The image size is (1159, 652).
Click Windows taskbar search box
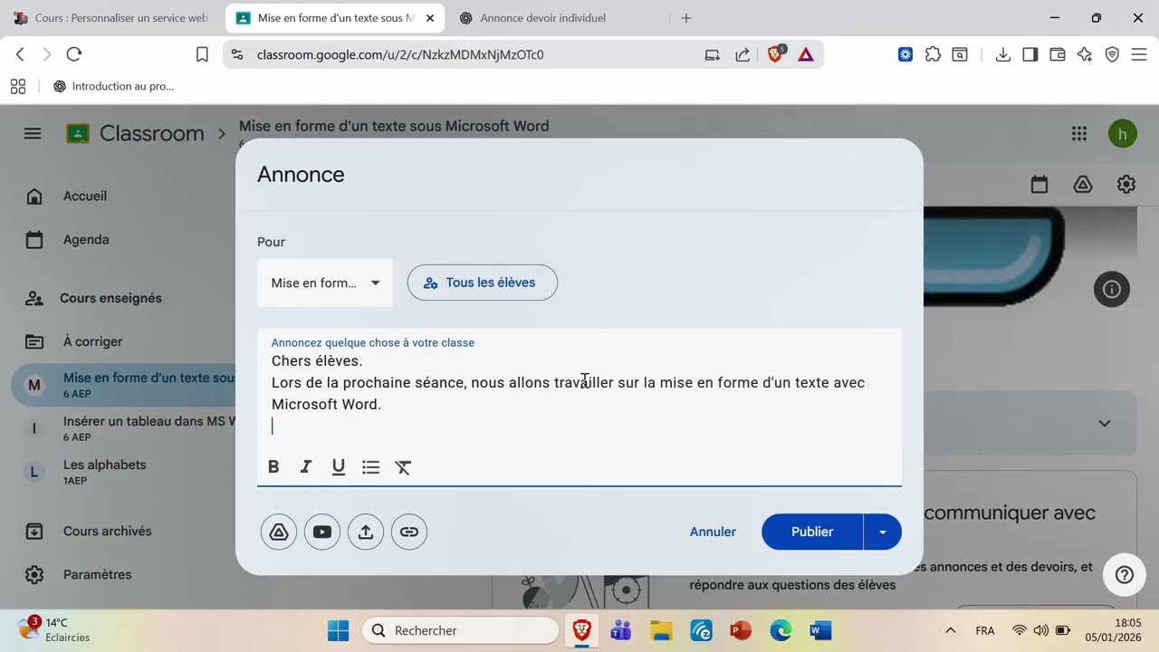[461, 630]
